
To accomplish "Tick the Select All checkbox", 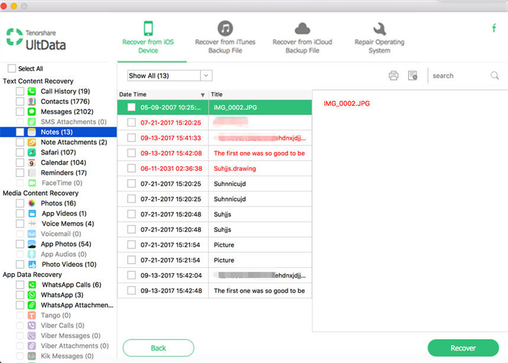I will 12,68.
